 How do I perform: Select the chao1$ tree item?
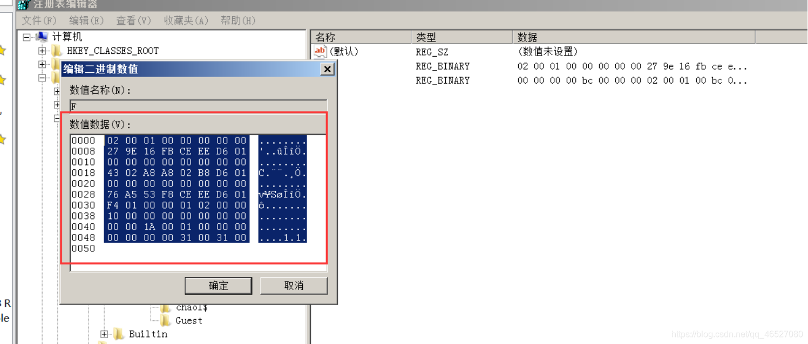click(192, 307)
